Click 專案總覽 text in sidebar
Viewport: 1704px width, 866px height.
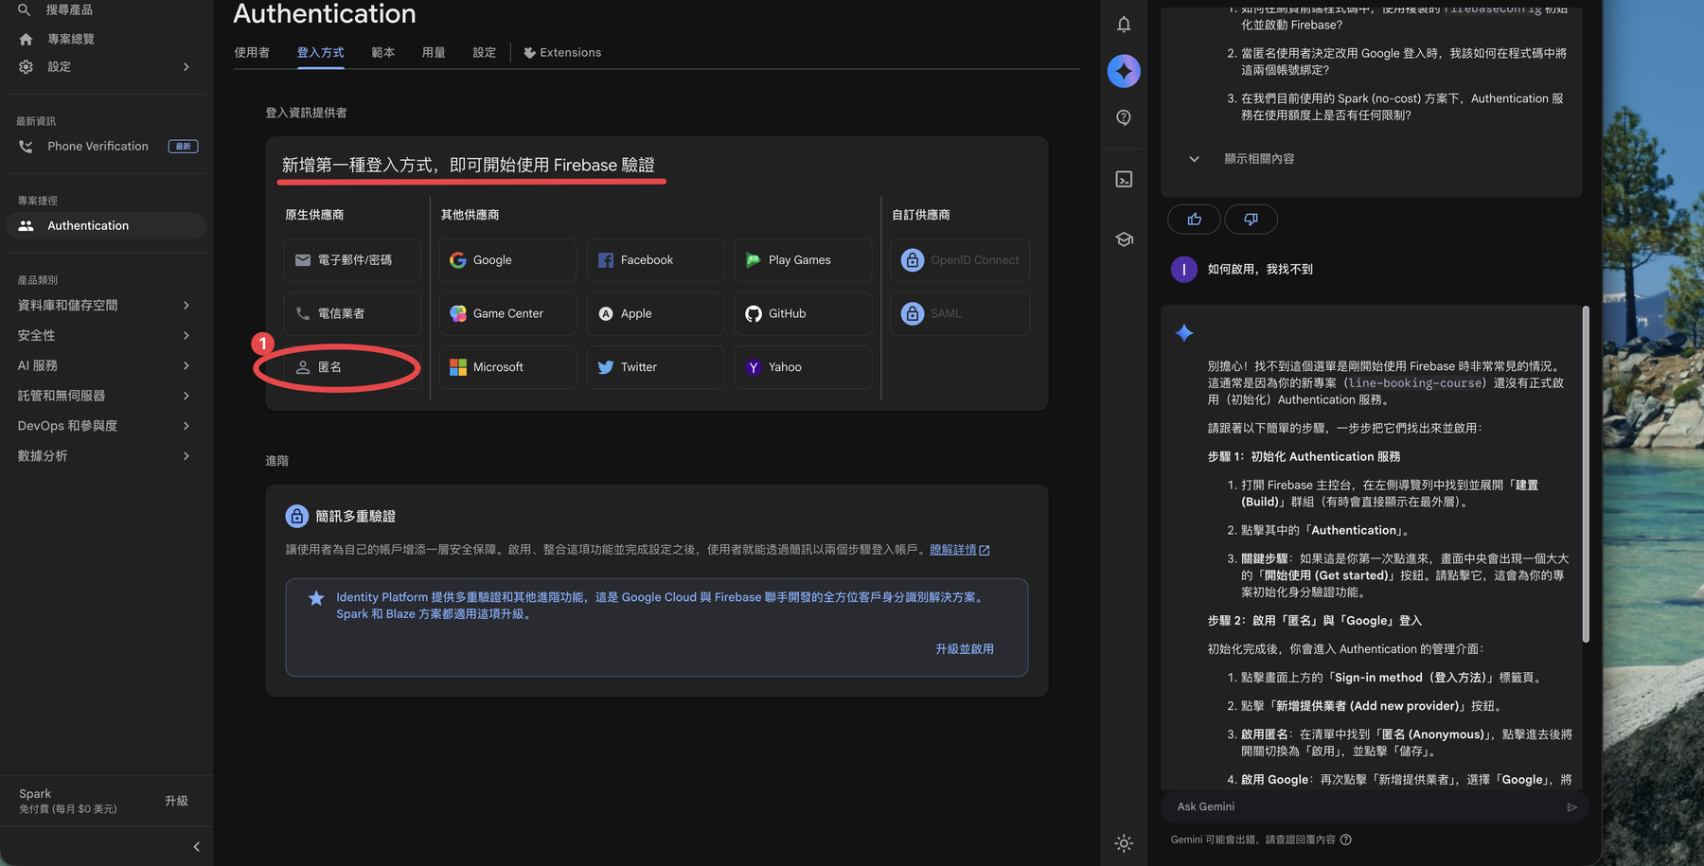click(x=71, y=39)
